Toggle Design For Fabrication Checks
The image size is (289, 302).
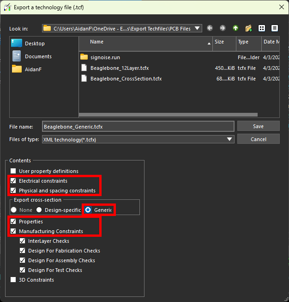pos(23,250)
